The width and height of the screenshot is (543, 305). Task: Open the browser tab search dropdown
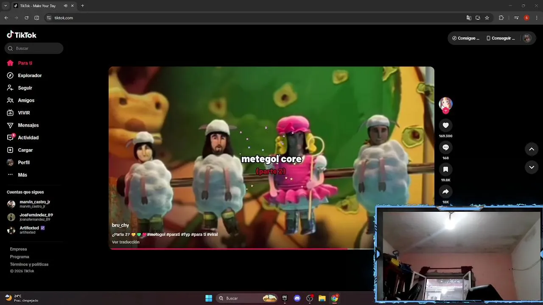coord(6,6)
